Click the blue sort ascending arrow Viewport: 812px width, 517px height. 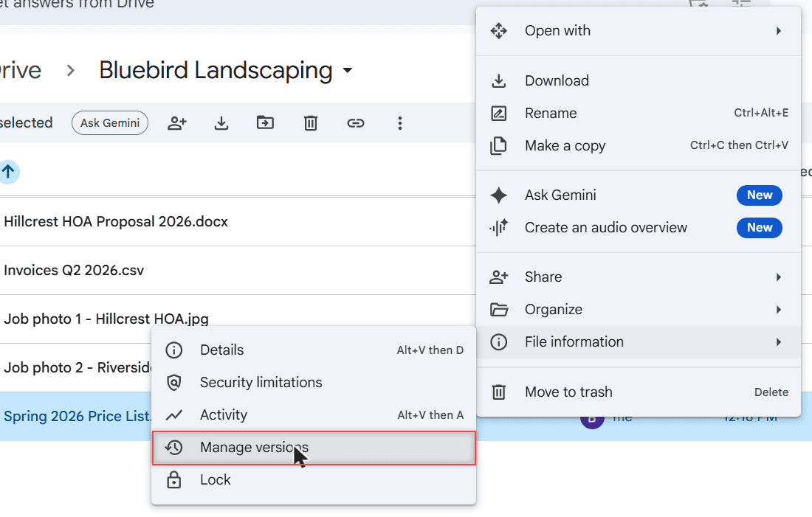pyautogui.click(x=9, y=172)
